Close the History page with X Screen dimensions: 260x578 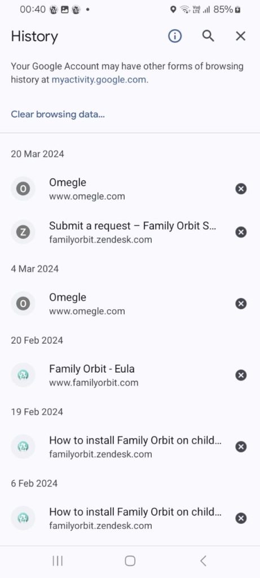[240, 36]
